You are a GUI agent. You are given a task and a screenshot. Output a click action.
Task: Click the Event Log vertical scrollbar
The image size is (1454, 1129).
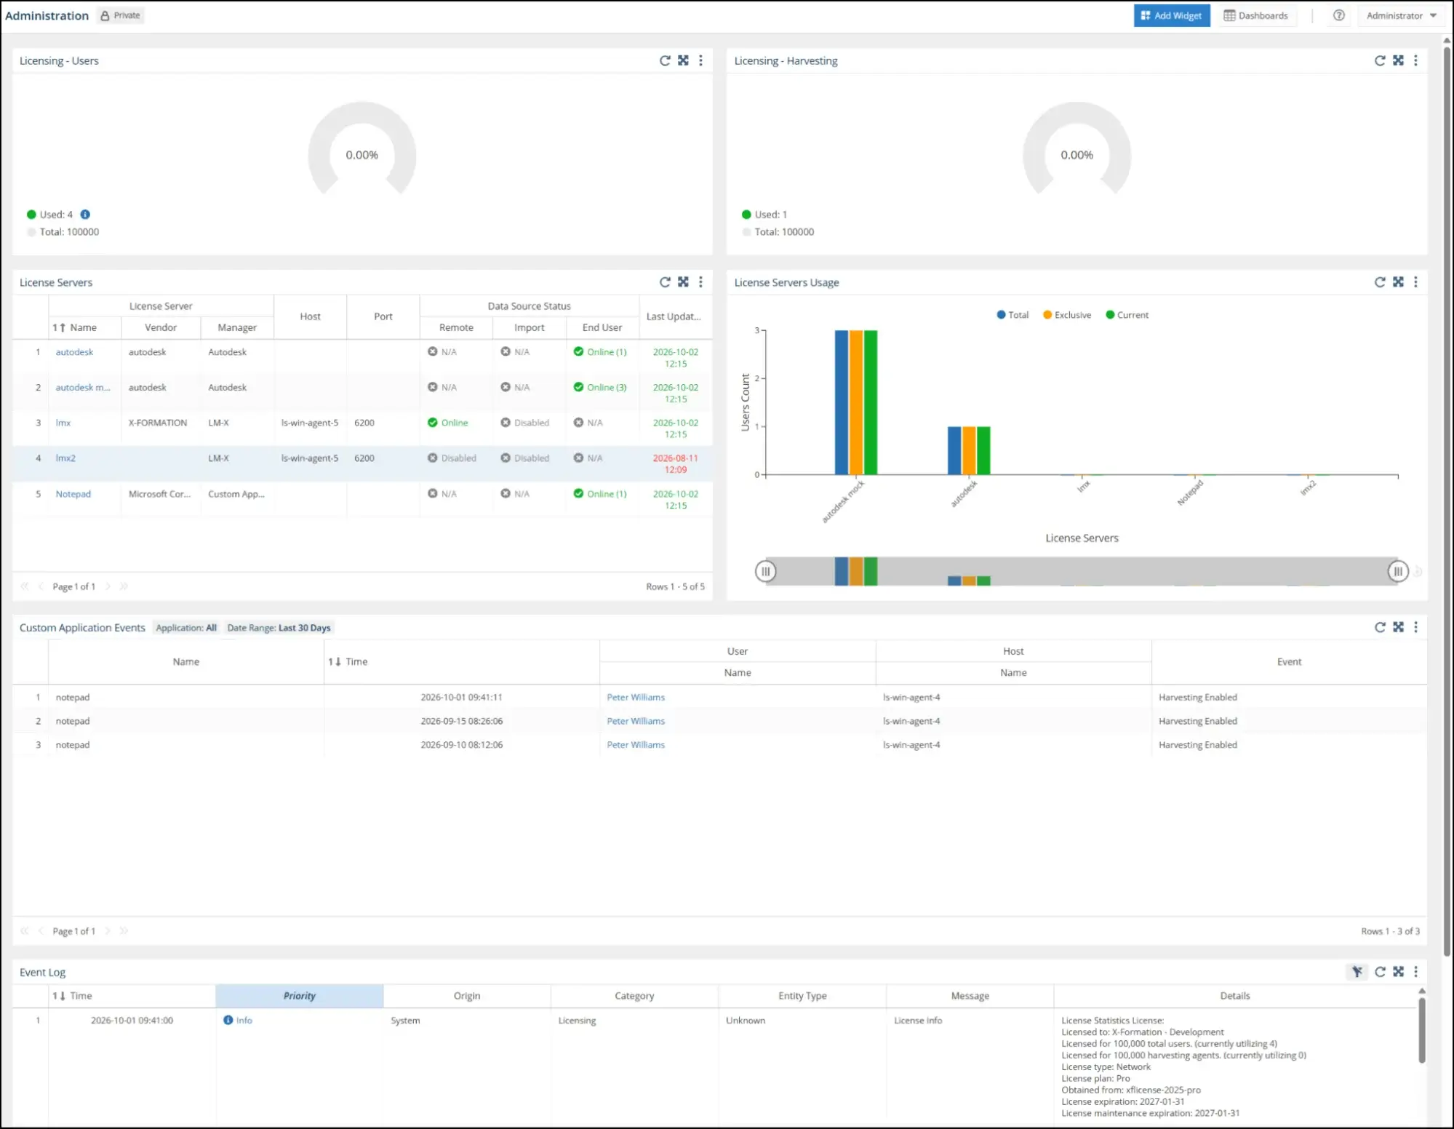(1422, 1031)
